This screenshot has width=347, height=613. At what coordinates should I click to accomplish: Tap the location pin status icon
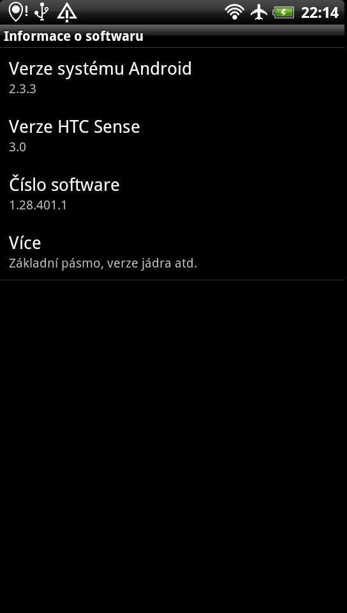tap(15, 12)
